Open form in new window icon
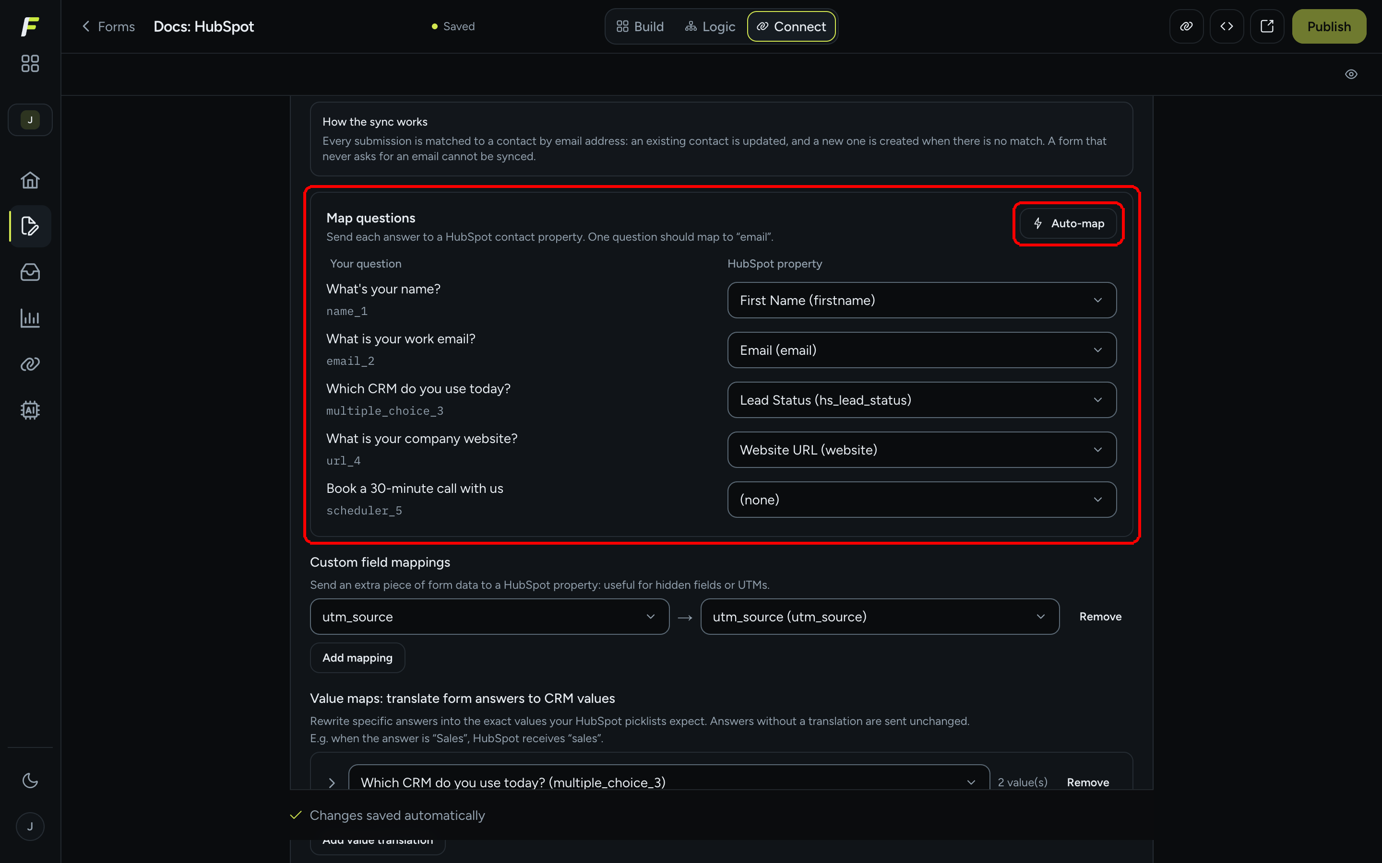This screenshot has height=863, width=1382. (x=1267, y=26)
